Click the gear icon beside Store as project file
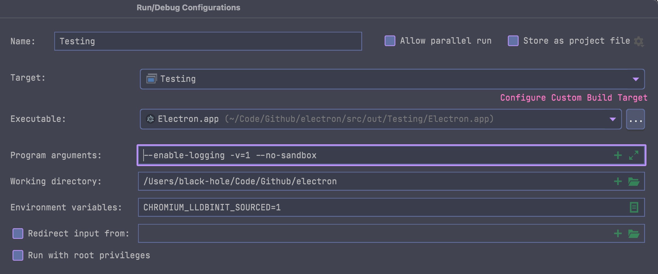Screen dimensions: 658x274 [x=639, y=41]
